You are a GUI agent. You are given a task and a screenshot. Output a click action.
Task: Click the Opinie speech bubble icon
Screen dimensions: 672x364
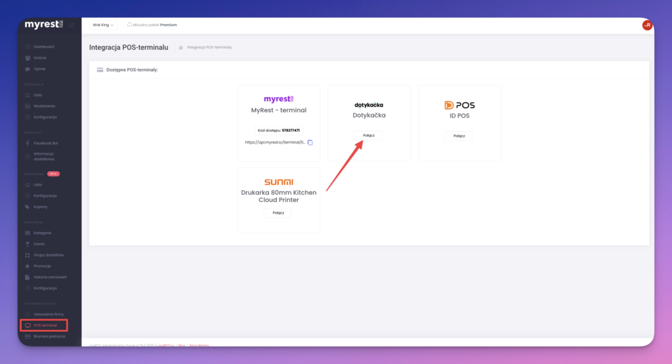click(x=28, y=69)
